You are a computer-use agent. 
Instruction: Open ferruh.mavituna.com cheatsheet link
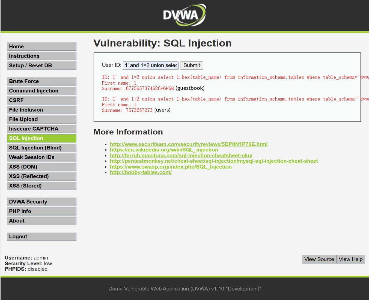pos(181,155)
